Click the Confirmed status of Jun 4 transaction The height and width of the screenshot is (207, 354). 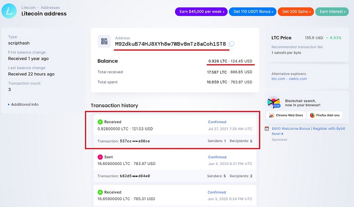[217, 157]
